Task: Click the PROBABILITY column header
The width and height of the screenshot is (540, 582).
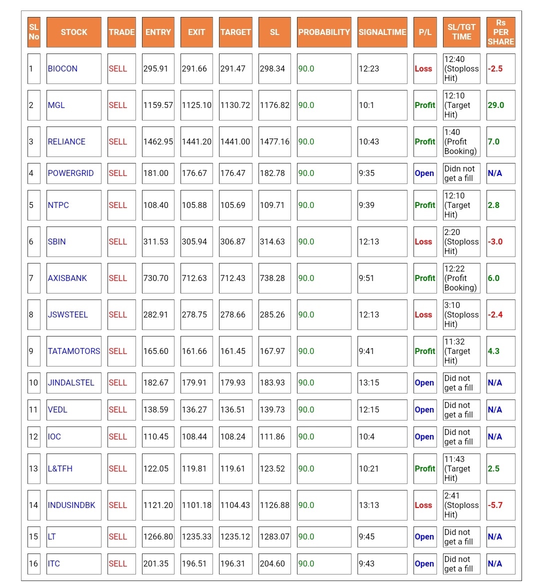Action: pyautogui.click(x=324, y=32)
